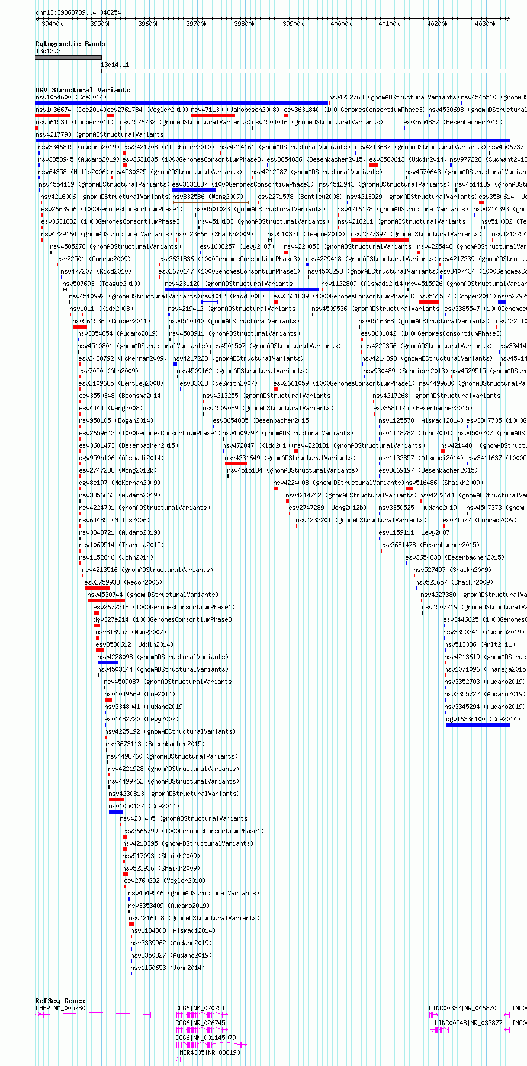Click the red bar under nsv4530744
This screenshot has width=527, height=1066.
[x=106, y=601]
